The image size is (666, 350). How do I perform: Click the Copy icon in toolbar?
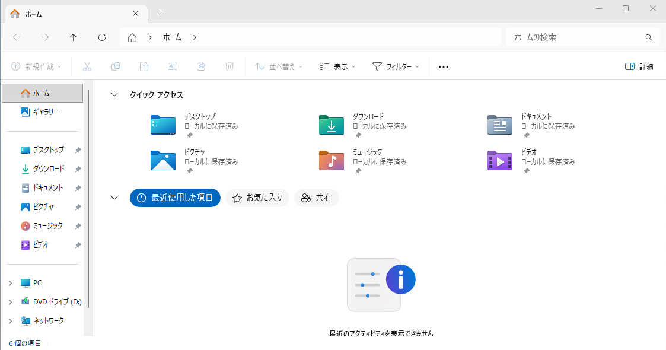tap(116, 66)
